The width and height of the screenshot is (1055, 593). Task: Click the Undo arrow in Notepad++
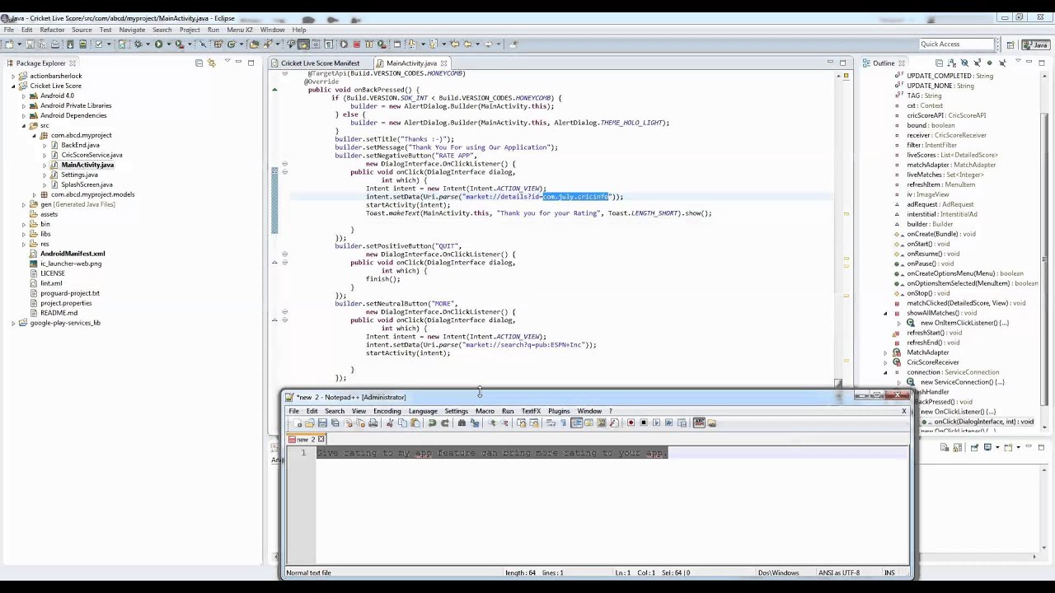(432, 423)
